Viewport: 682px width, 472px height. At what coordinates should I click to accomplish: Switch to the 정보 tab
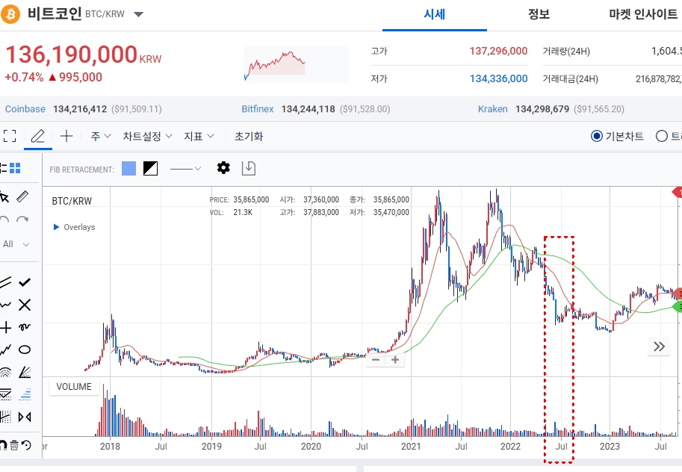(x=539, y=14)
